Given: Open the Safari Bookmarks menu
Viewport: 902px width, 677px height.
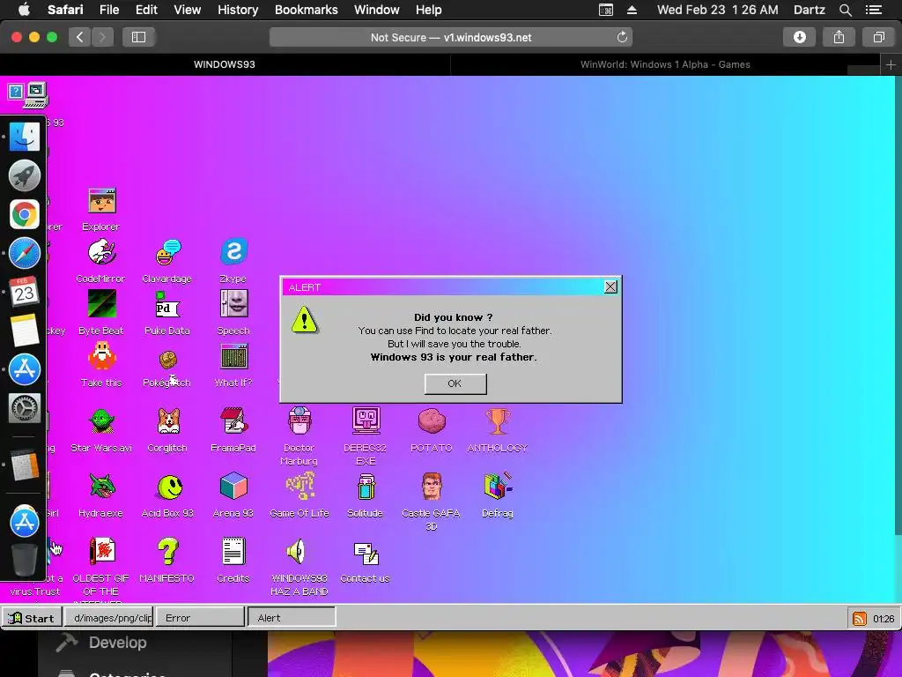Looking at the screenshot, I should pyautogui.click(x=306, y=10).
